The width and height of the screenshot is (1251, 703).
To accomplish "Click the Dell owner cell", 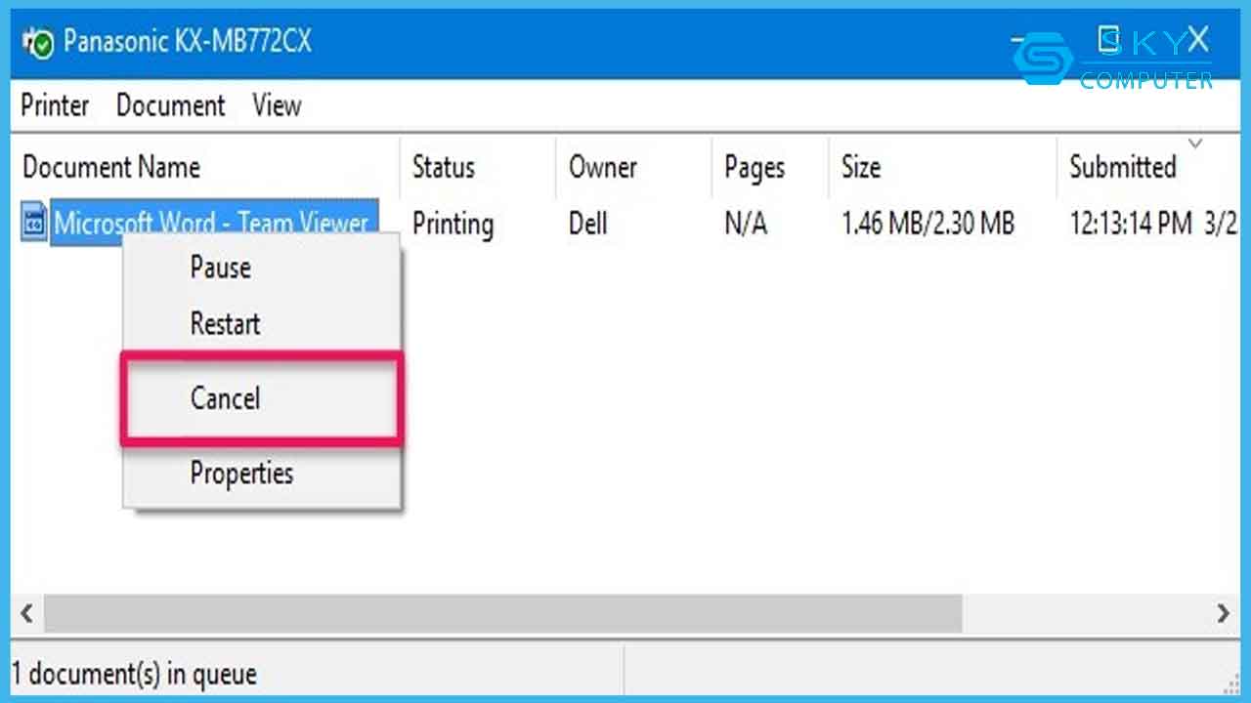I will pyautogui.click(x=588, y=224).
